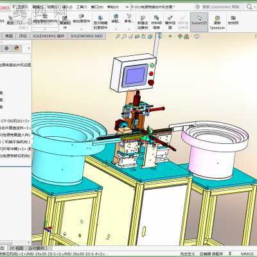This screenshot has width=257, height=257.
Task: Select the CP-06(机台)<1> tree item
Action: click(x=15, y=121)
